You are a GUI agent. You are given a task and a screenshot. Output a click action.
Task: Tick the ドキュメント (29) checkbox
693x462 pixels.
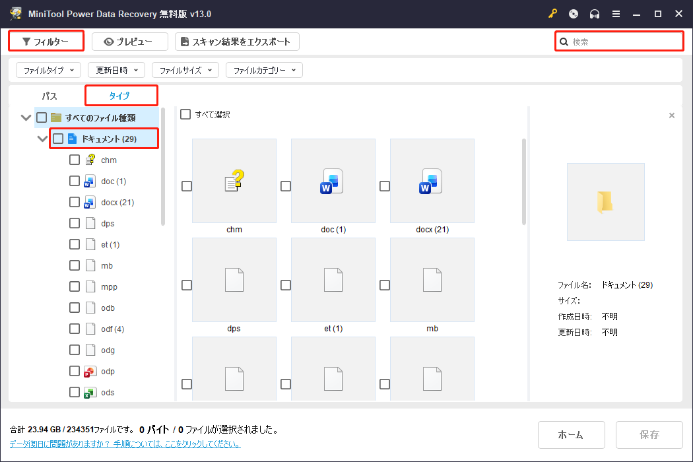pos(58,139)
